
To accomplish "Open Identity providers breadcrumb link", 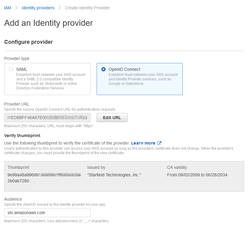I will pos(38,8).
